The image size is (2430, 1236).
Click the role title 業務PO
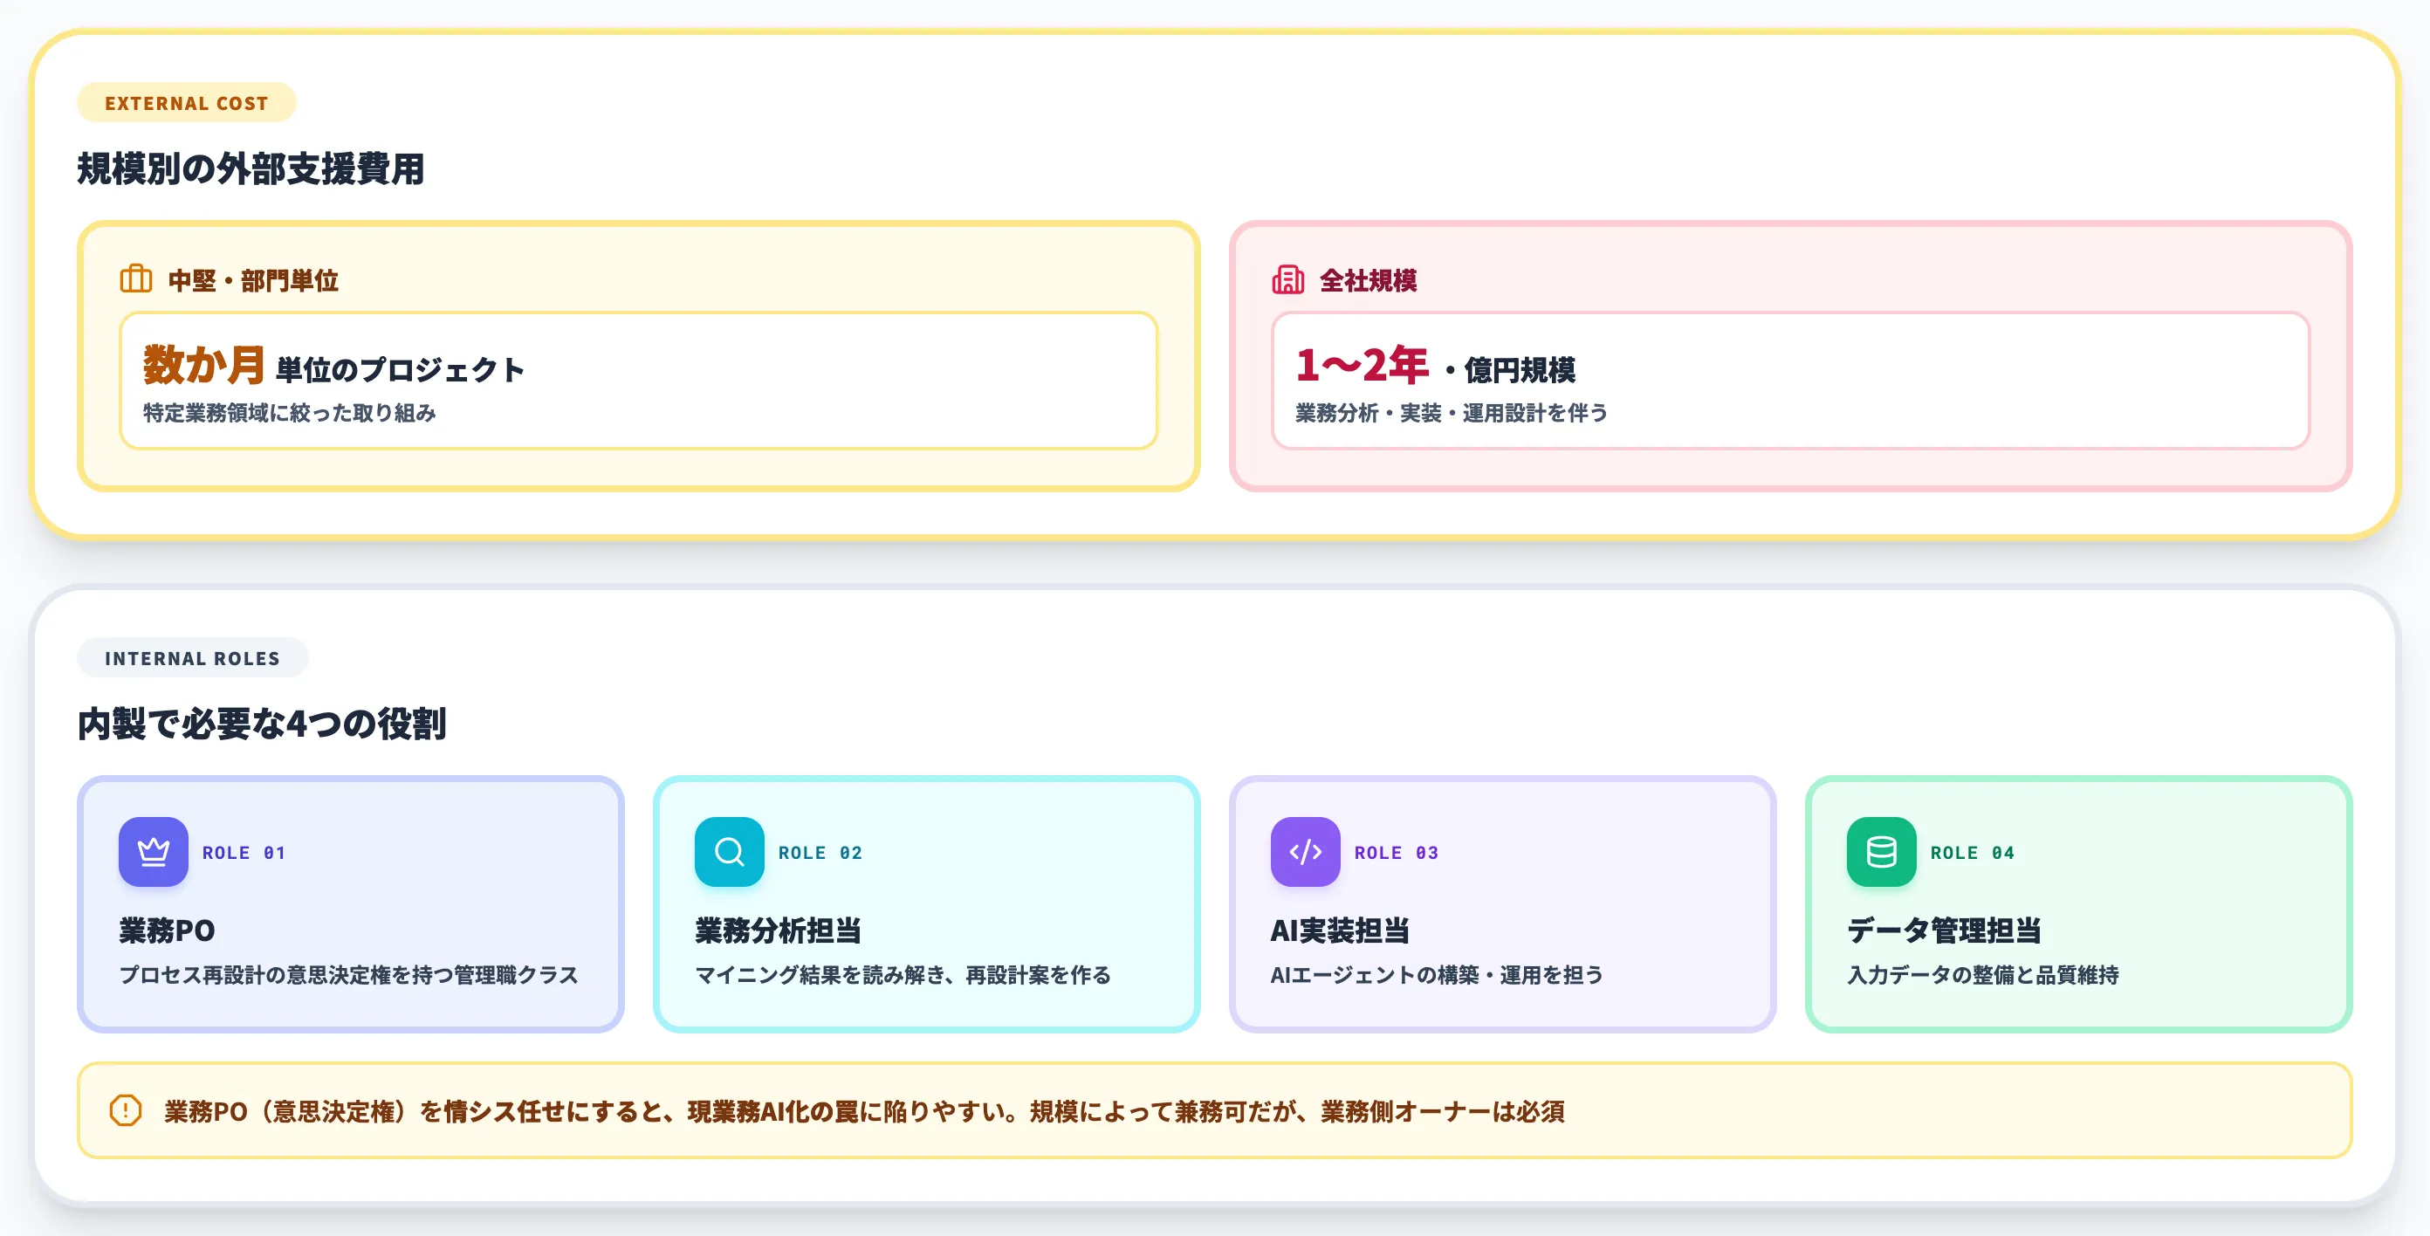click(167, 930)
